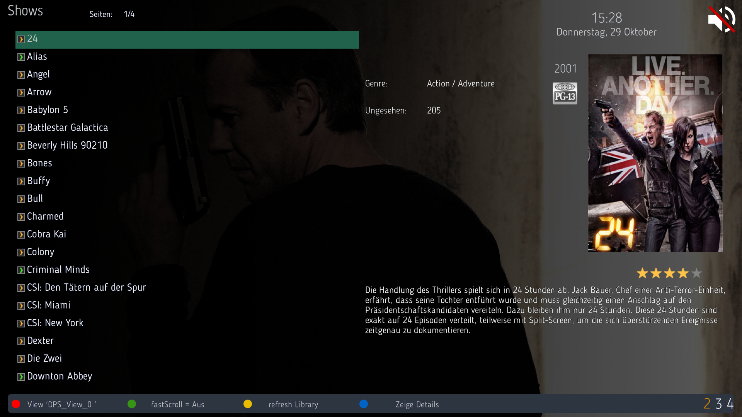Go to page 3 in footer
Viewport: 742px width, 417px height.
[719, 404]
